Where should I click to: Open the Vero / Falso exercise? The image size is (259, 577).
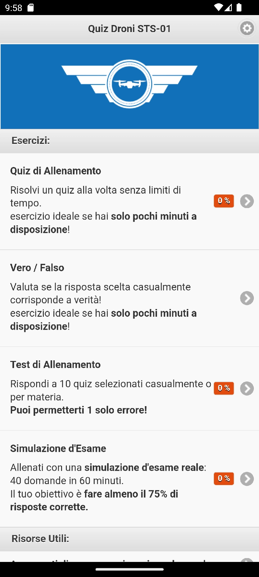click(x=37, y=268)
